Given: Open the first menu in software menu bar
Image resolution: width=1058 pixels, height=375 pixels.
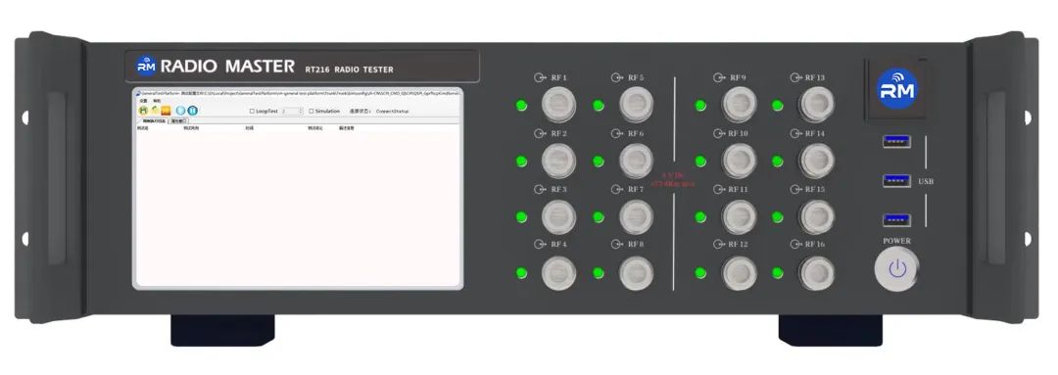Looking at the screenshot, I should (143, 101).
